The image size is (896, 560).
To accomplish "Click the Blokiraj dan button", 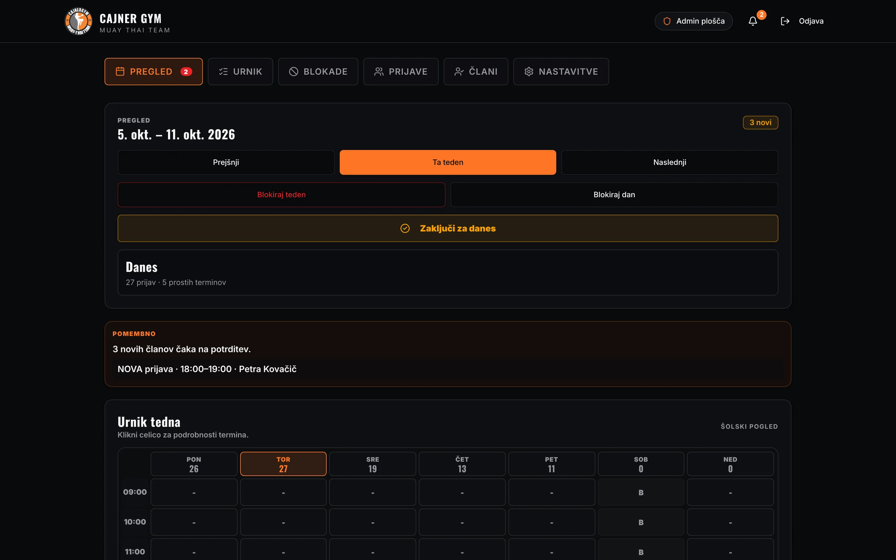I will click(614, 195).
